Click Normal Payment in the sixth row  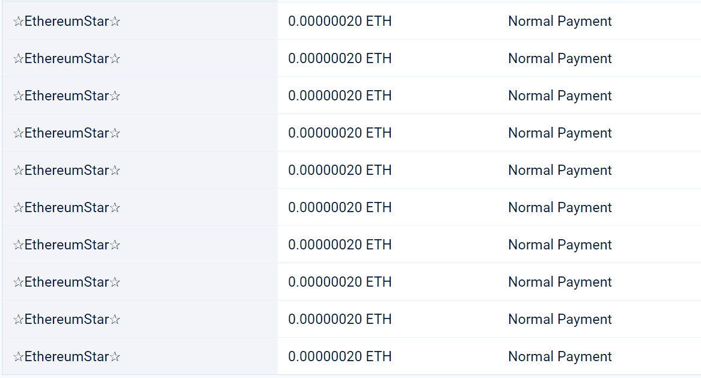point(560,208)
